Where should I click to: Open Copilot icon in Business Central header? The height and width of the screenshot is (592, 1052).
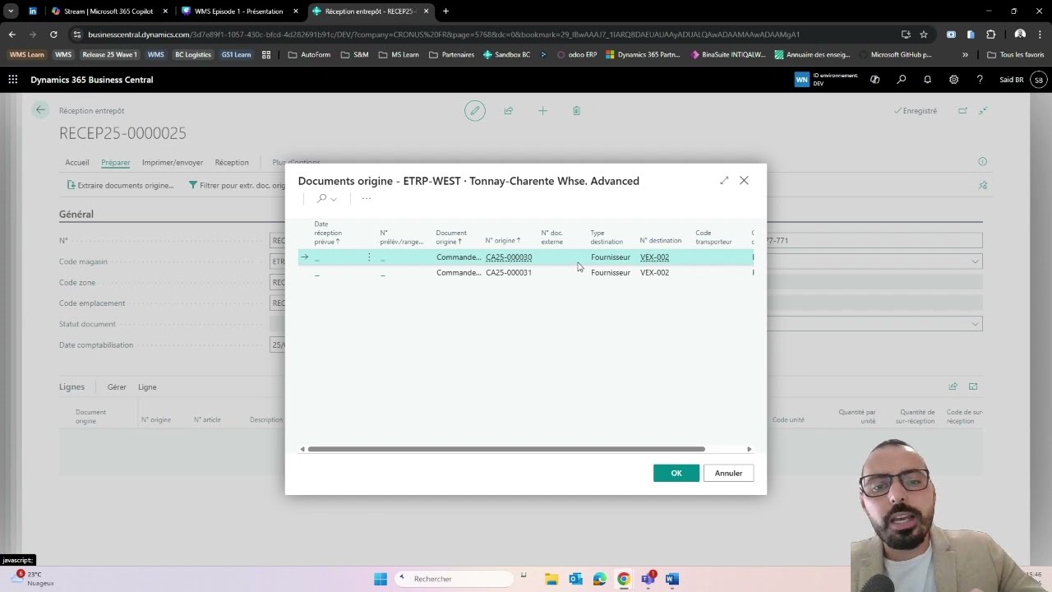click(874, 80)
